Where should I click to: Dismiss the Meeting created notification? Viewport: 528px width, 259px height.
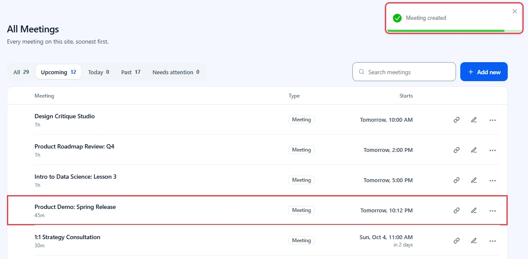[x=515, y=12]
